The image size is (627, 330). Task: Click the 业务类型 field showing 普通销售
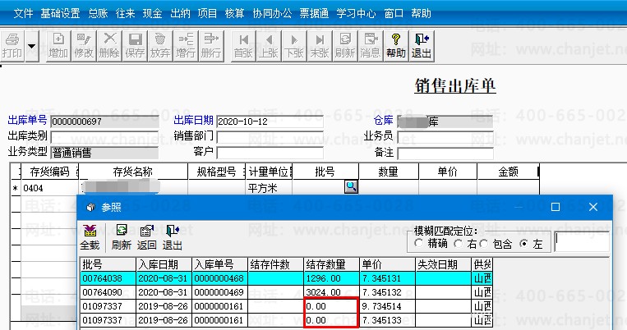[104, 153]
